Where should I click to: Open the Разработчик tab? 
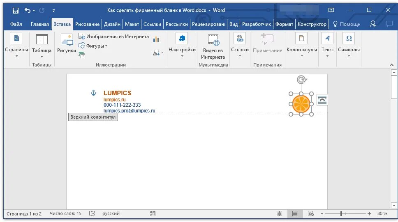tap(257, 24)
